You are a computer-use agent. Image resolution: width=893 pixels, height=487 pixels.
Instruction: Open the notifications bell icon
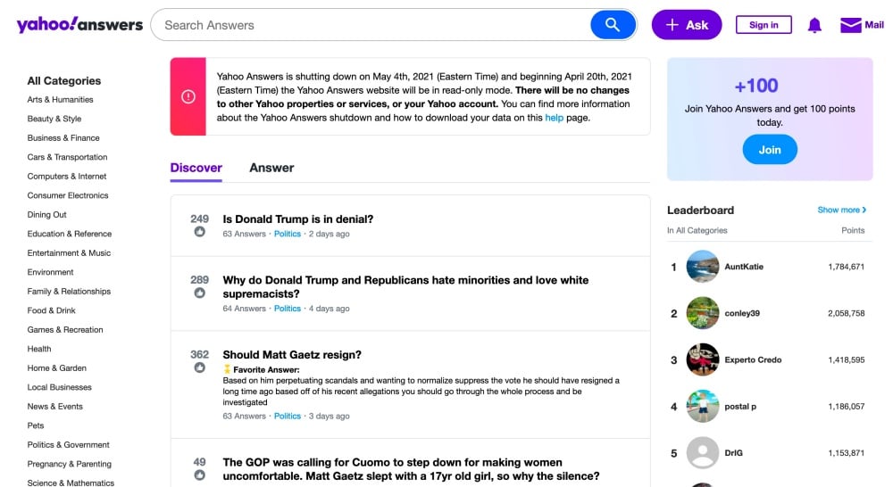tap(814, 25)
